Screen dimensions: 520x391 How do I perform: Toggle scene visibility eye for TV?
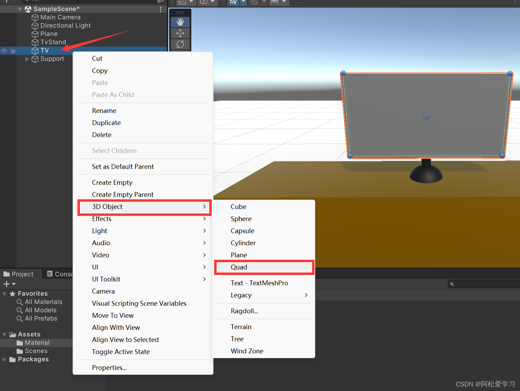pos(4,50)
